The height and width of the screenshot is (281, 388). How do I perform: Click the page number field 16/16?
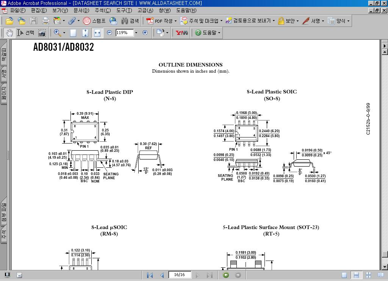pos(180,275)
